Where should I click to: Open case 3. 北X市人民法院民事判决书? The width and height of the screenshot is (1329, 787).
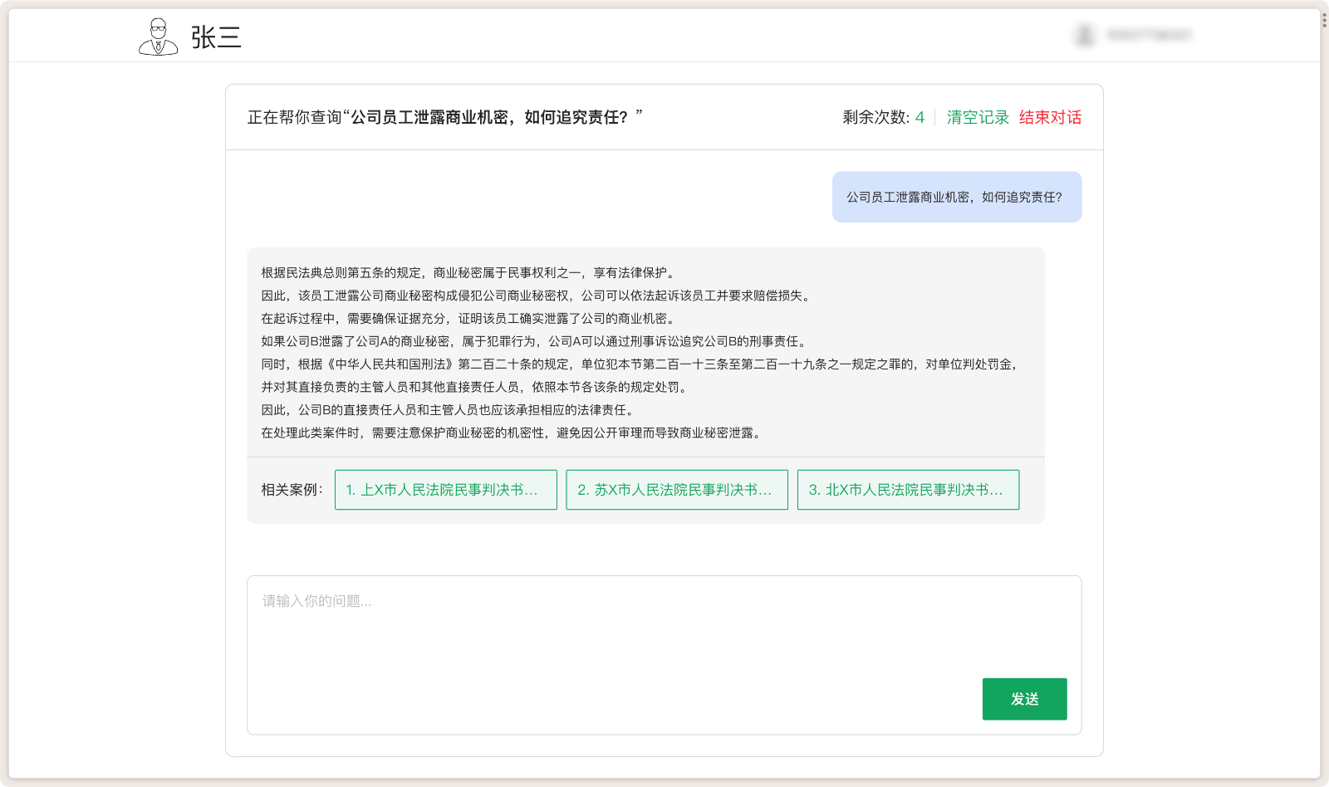[907, 489]
